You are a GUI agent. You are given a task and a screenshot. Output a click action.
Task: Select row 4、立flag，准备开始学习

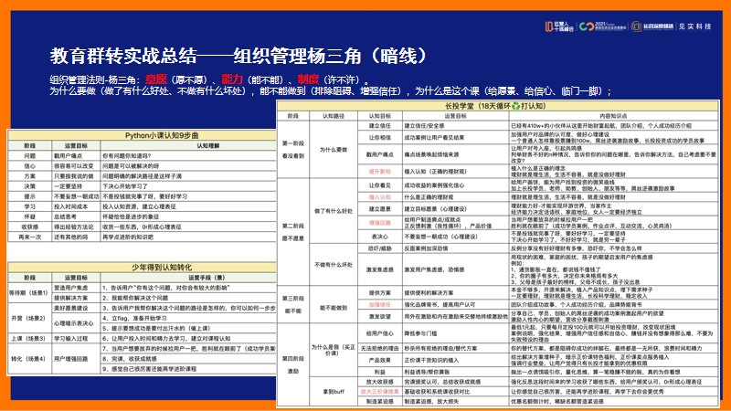coord(188,318)
